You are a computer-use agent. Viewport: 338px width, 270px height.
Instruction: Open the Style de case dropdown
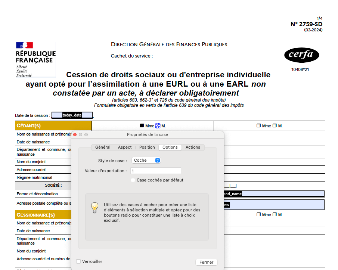(146, 160)
